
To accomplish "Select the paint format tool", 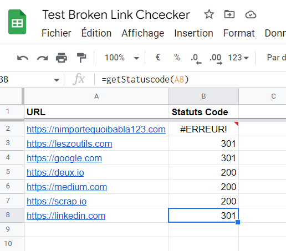I will 81,58.
